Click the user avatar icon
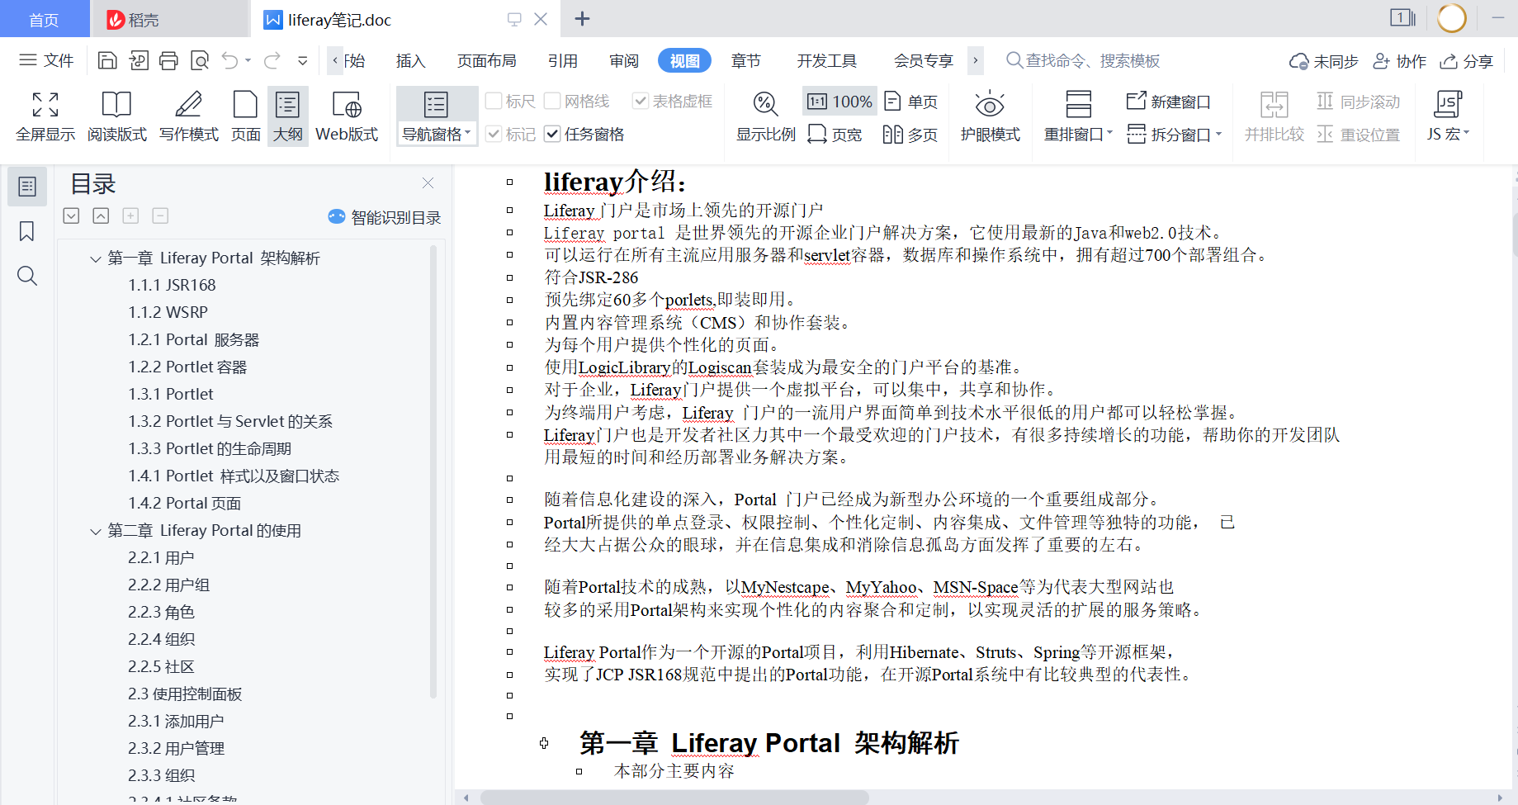 coord(1452,18)
